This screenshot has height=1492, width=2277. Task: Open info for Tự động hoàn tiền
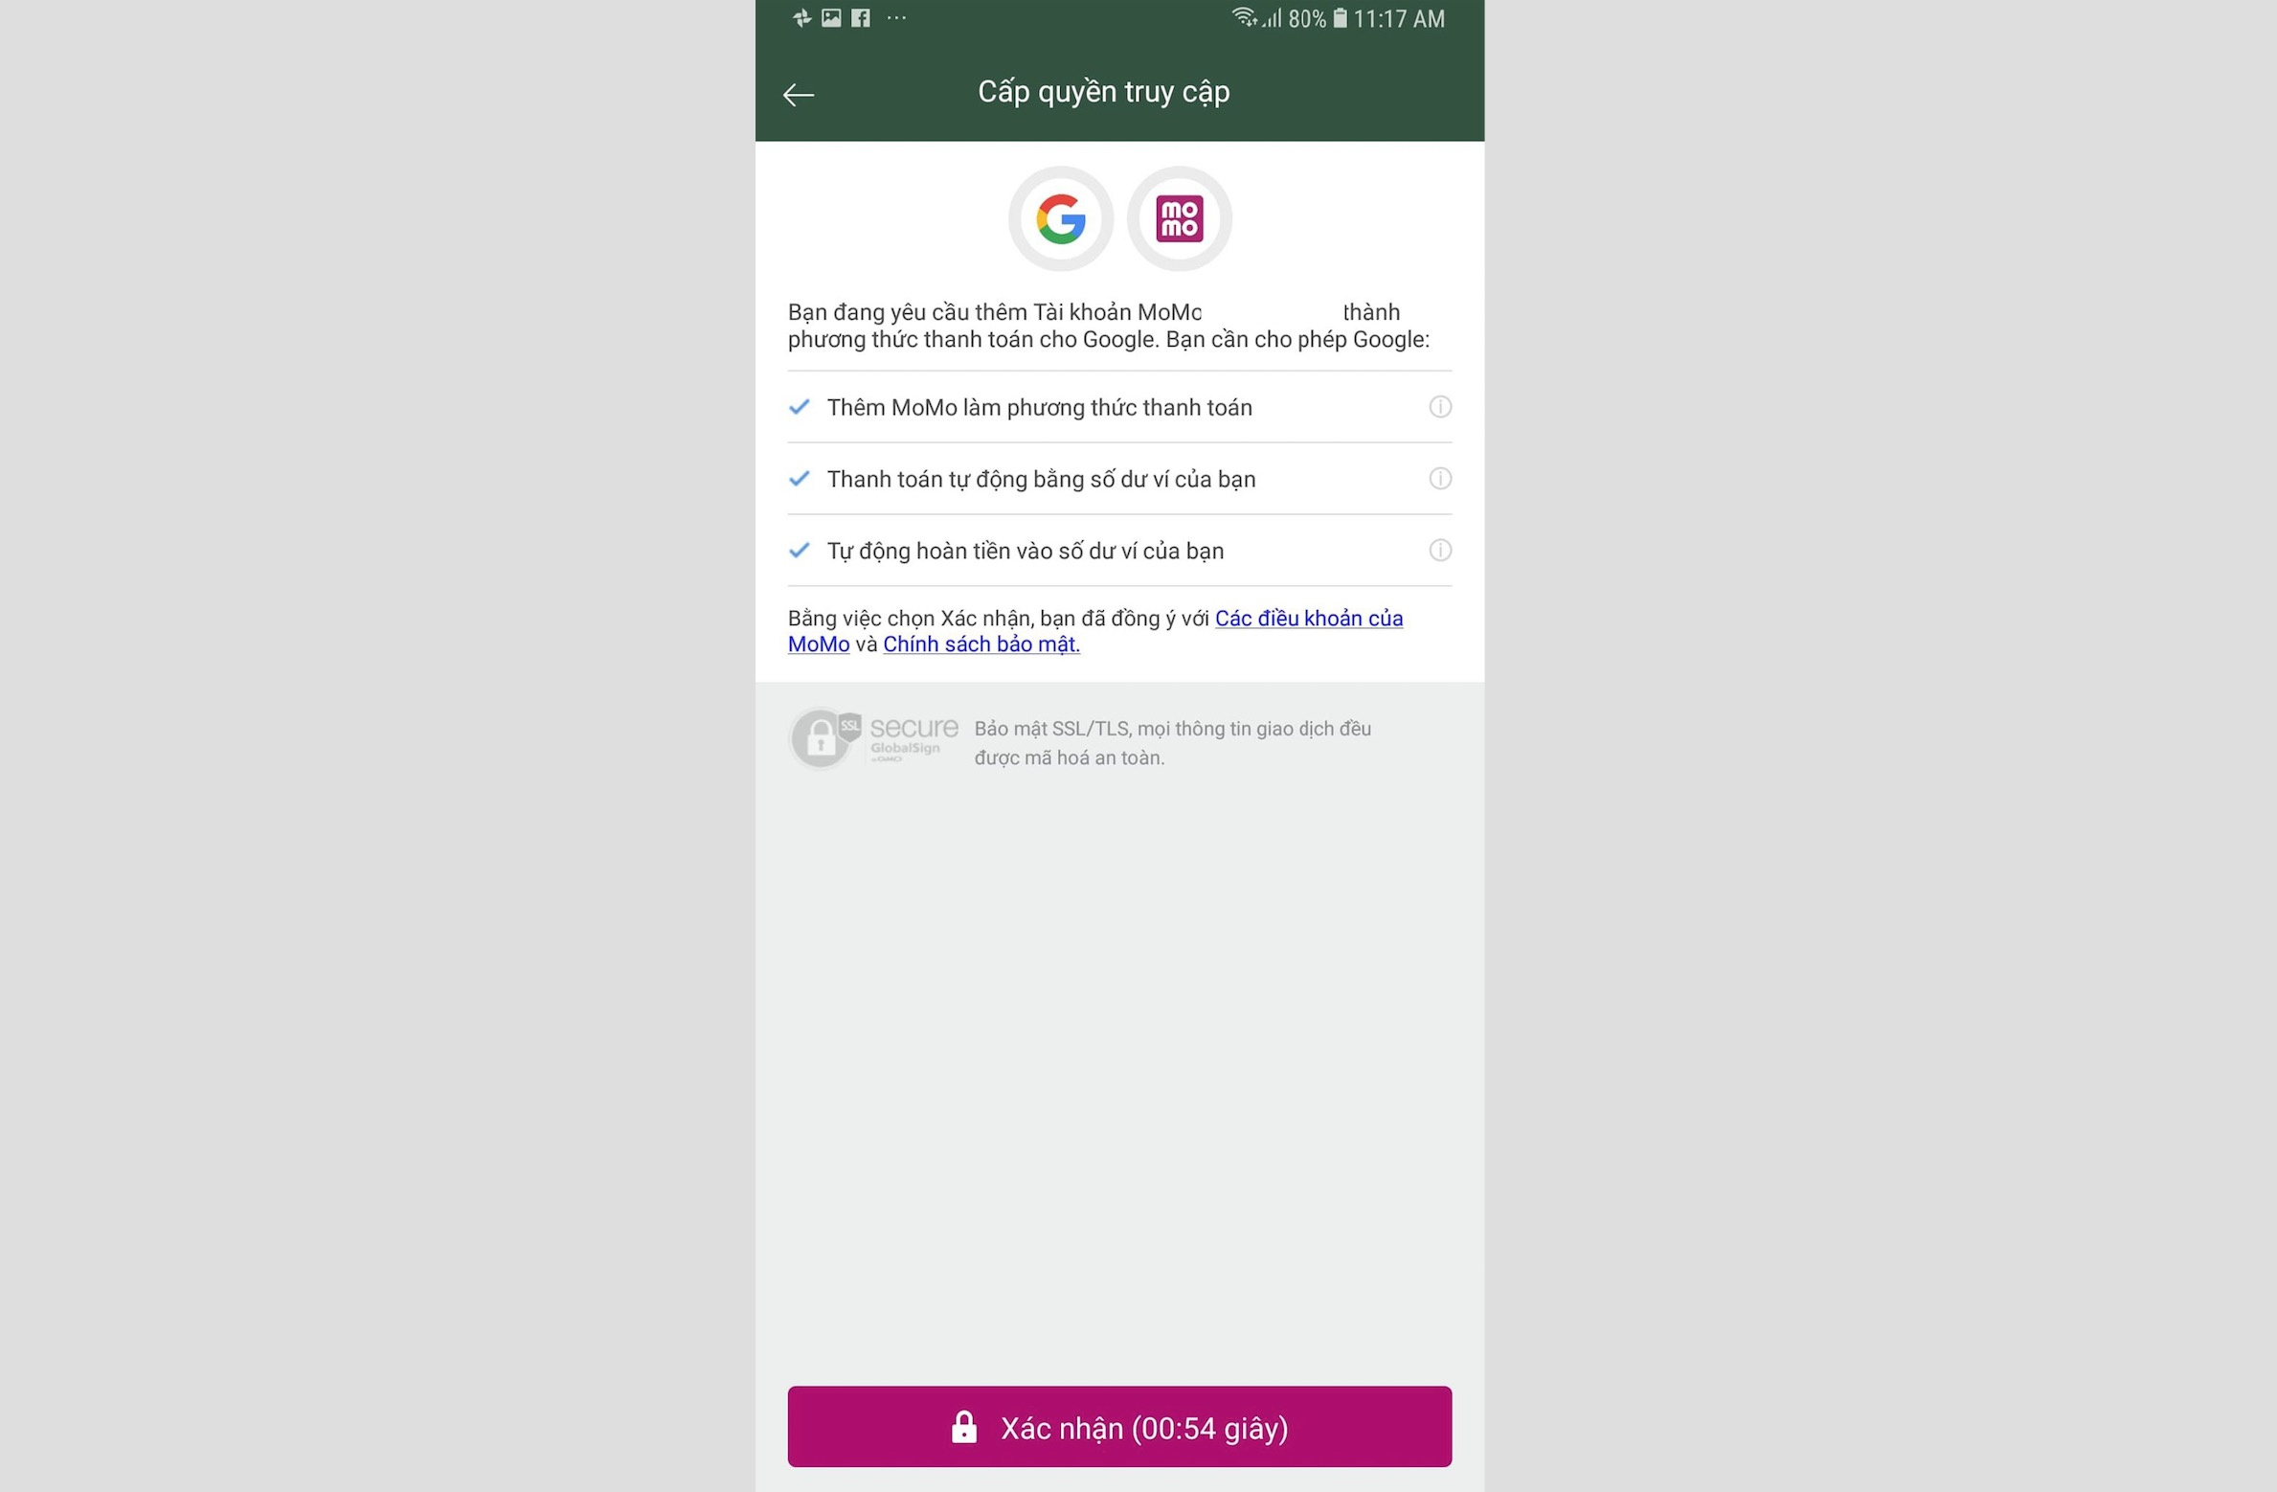tap(1439, 551)
